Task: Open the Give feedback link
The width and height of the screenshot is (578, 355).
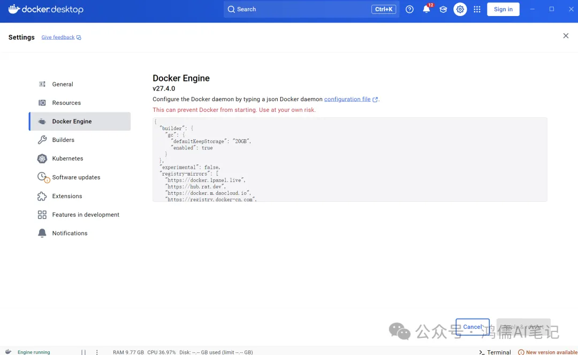Action: 58,37
